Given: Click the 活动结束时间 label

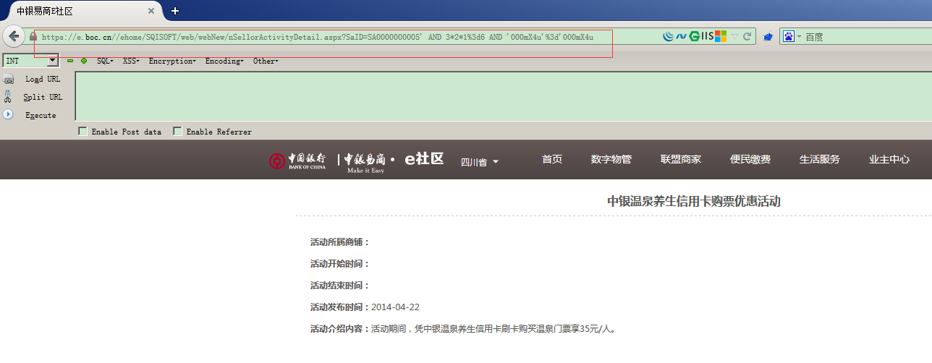Looking at the screenshot, I should [x=340, y=286].
